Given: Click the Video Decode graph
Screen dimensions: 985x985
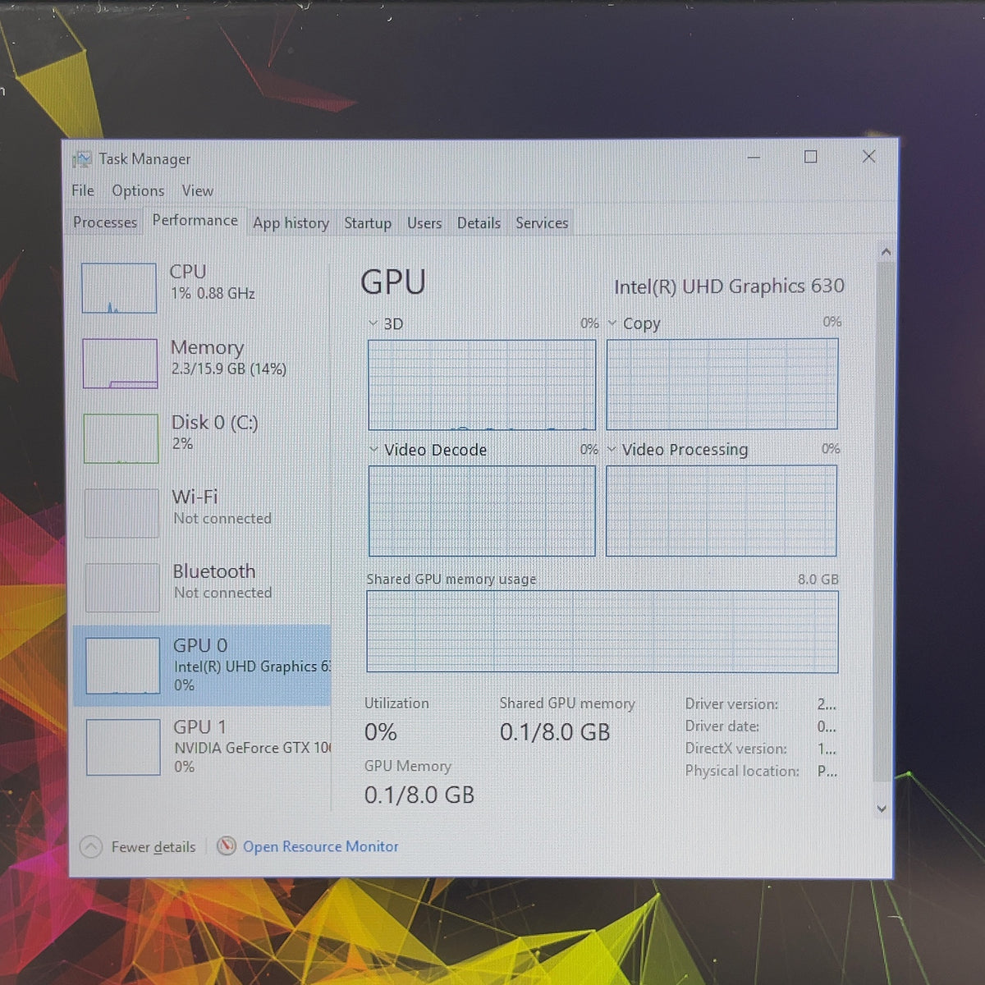Looking at the screenshot, I should 482,511.
